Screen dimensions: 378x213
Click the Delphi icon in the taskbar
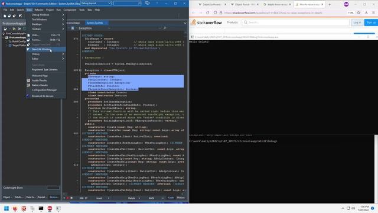24,208
